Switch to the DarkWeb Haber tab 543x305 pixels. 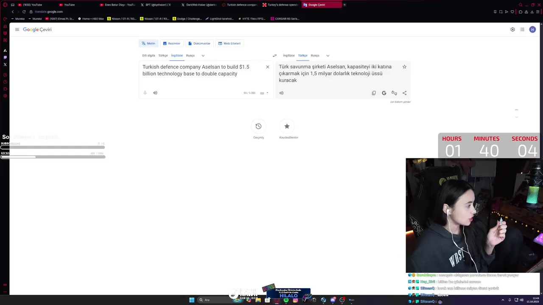(x=199, y=5)
